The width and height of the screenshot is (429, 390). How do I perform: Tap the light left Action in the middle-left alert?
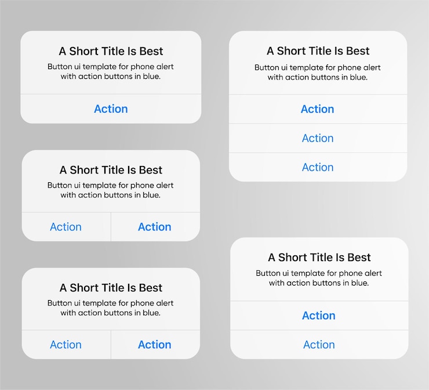(66, 227)
